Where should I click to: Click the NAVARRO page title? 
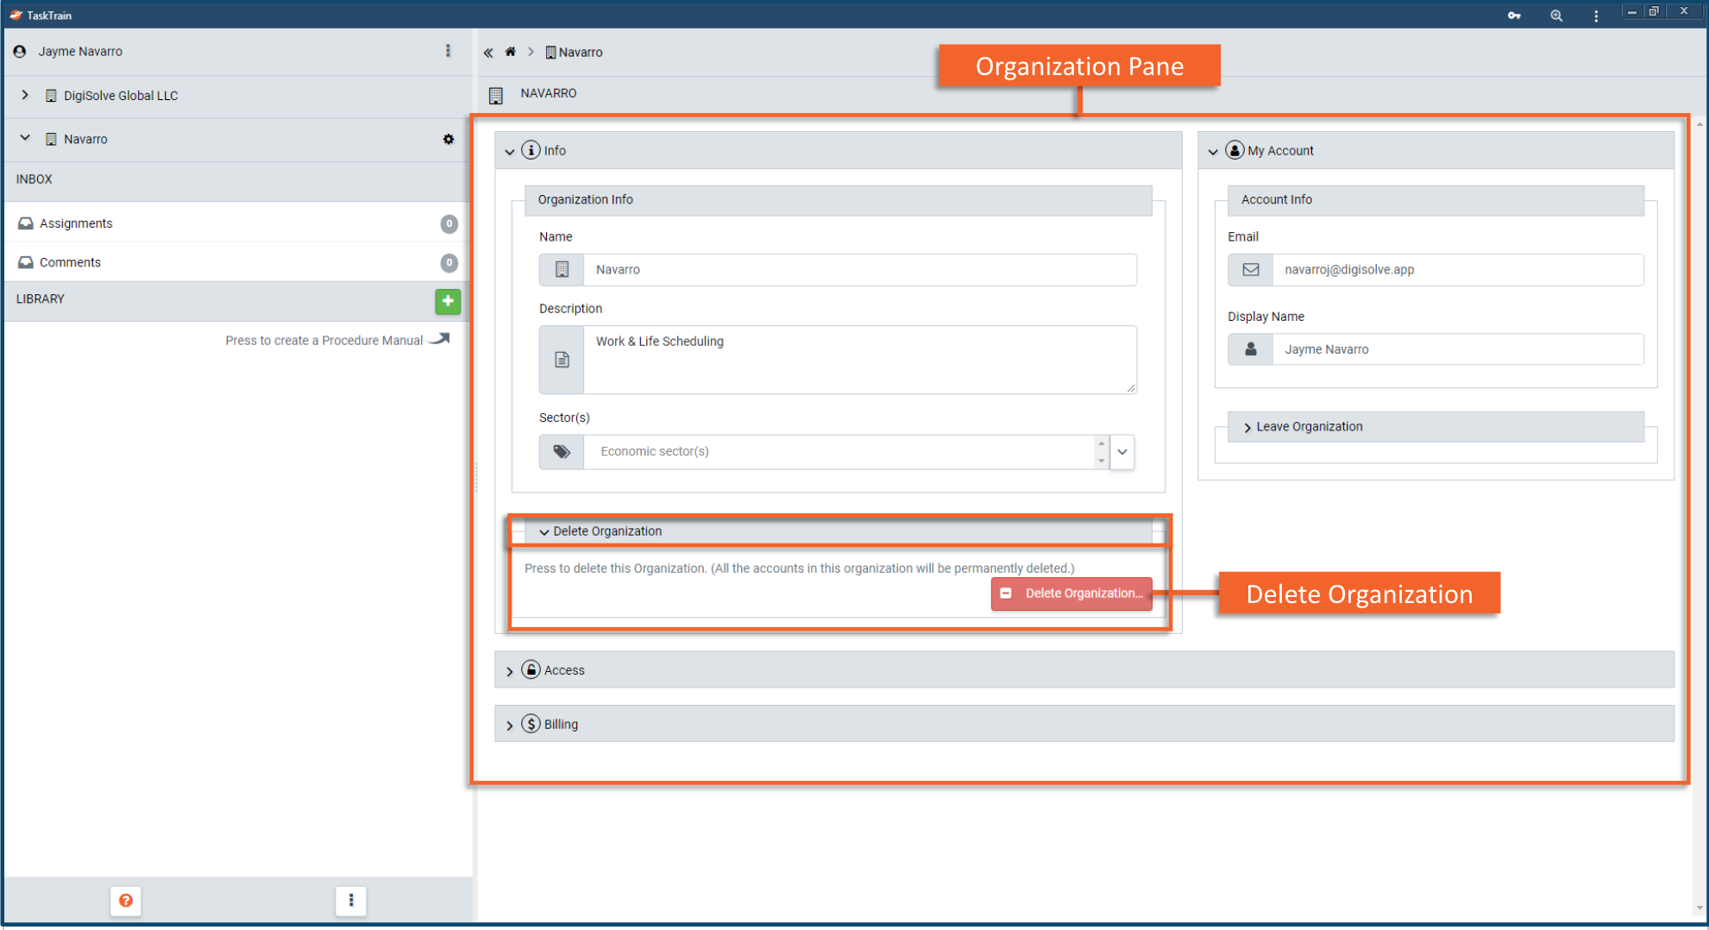(549, 93)
